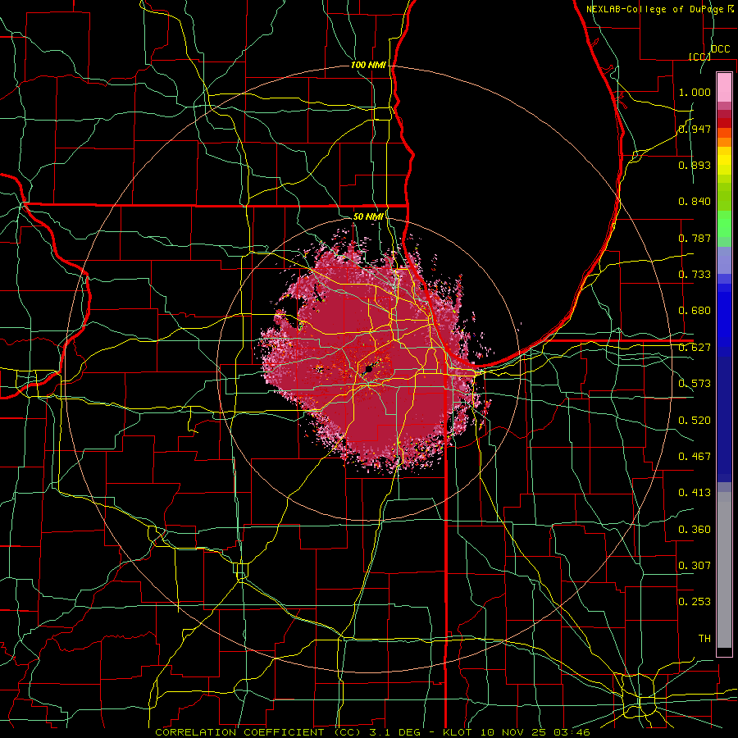Click the 0.733 scale value
Screen dimensions: 738x738
click(695, 275)
